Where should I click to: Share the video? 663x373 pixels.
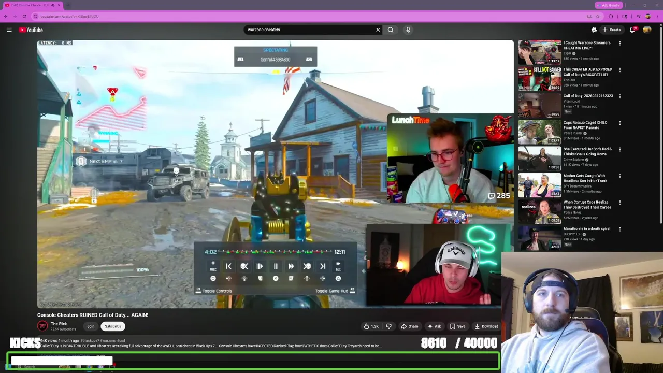point(409,326)
